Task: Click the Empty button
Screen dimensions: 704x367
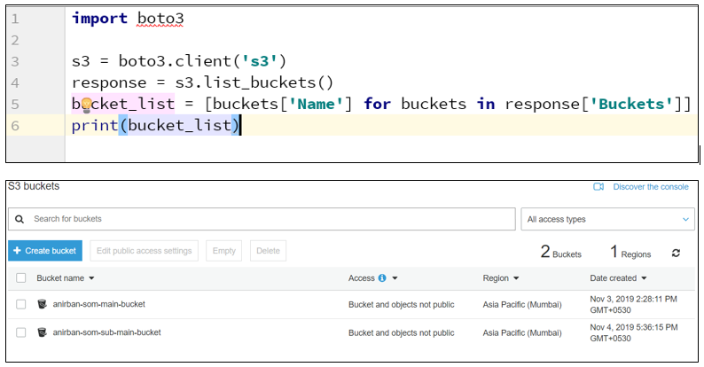Action: (x=224, y=250)
